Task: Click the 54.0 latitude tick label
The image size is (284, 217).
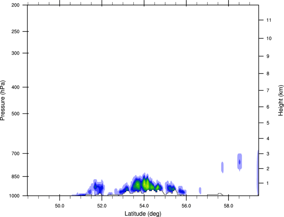Action: point(144,206)
